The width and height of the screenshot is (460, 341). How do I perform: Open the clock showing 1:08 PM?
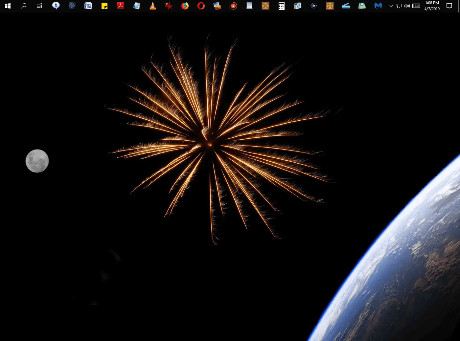(x=432, y=6)
